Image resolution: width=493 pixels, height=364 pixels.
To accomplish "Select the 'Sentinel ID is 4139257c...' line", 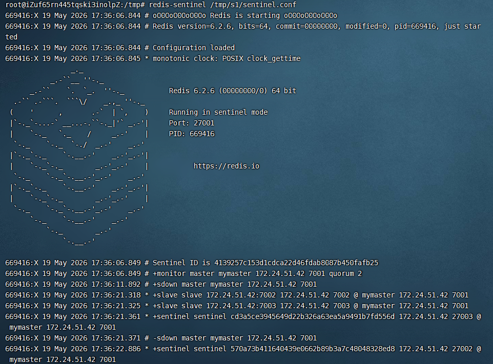I will click(x=192, y=263).
